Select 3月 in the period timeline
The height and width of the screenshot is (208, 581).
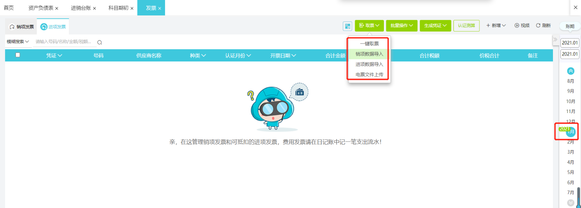(x=571, y=152)
